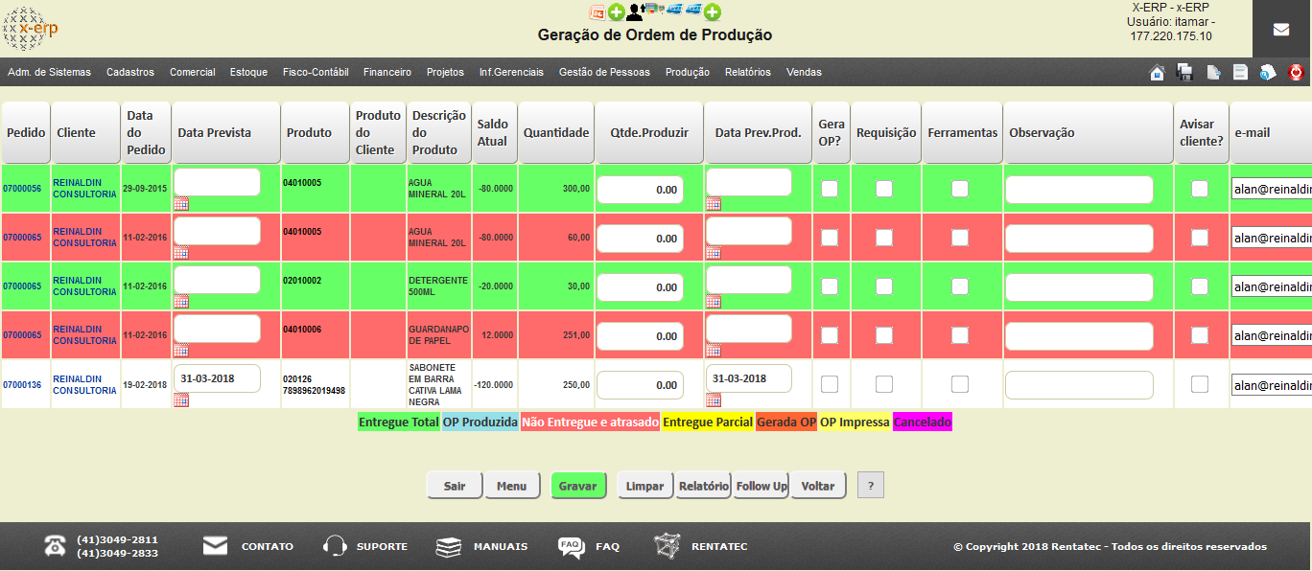The height and width of the screenshot is (571, 1312).
Task: Click Data Prevista field showing 31-03-2018
Action: click(217, 378)
